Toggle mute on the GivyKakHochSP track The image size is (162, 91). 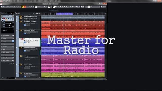(21, 73)
